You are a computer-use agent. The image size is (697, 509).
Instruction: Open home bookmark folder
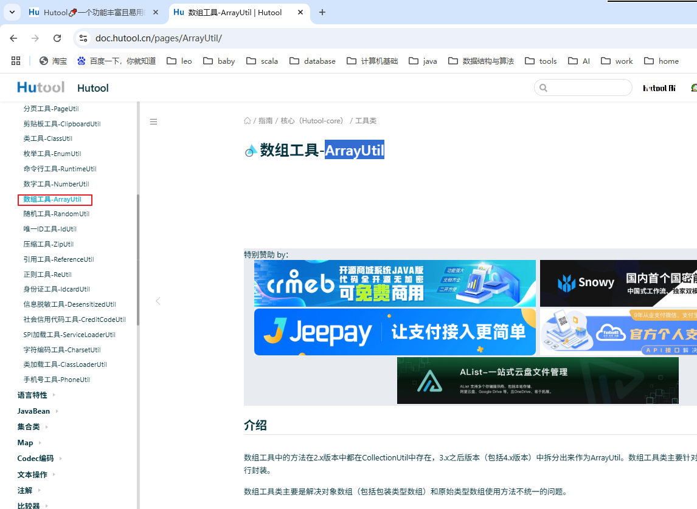point(662,61)
